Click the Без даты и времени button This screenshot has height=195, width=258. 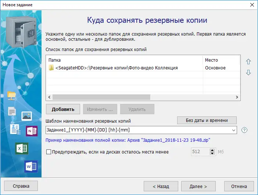pos(207,120)
